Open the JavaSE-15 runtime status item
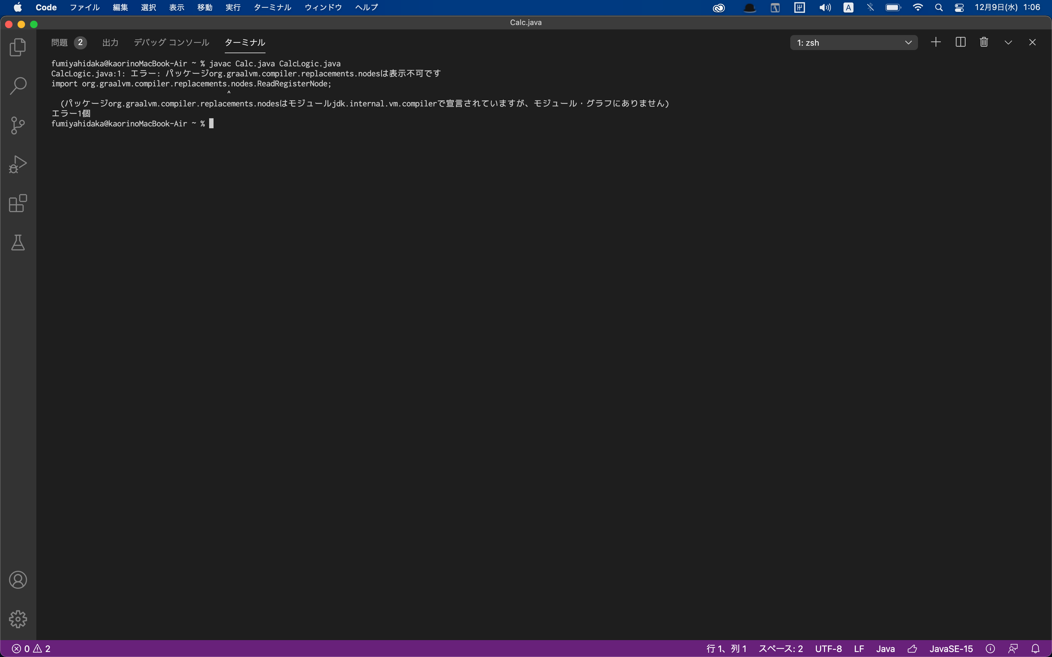The height and width of the screenshot is (657, 1052). tap(951, 649)
